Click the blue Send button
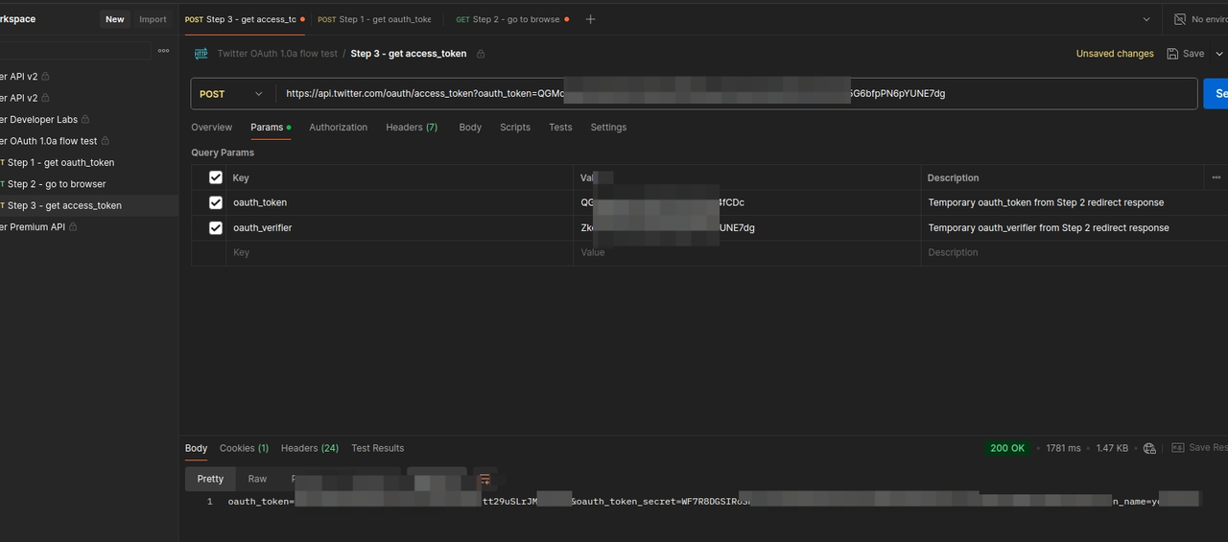The height and width of the screenshot is (542, 1228). click(x=1216, y=94)
